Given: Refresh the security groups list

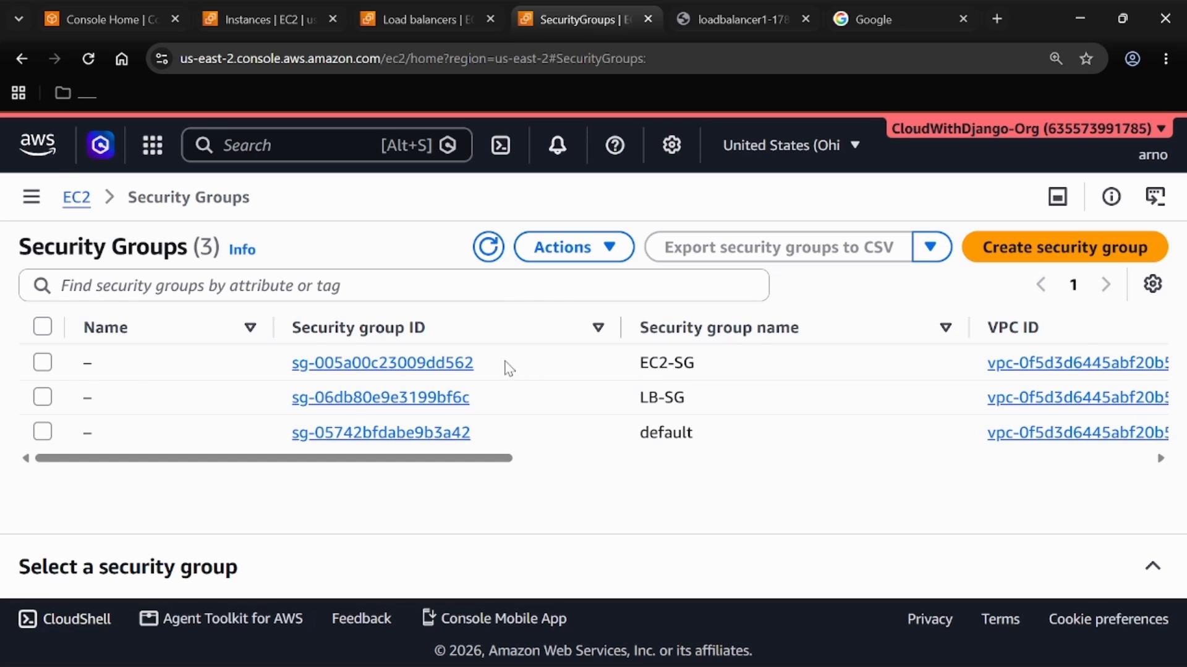Looking at the screenshot, I should click(488, 247).
